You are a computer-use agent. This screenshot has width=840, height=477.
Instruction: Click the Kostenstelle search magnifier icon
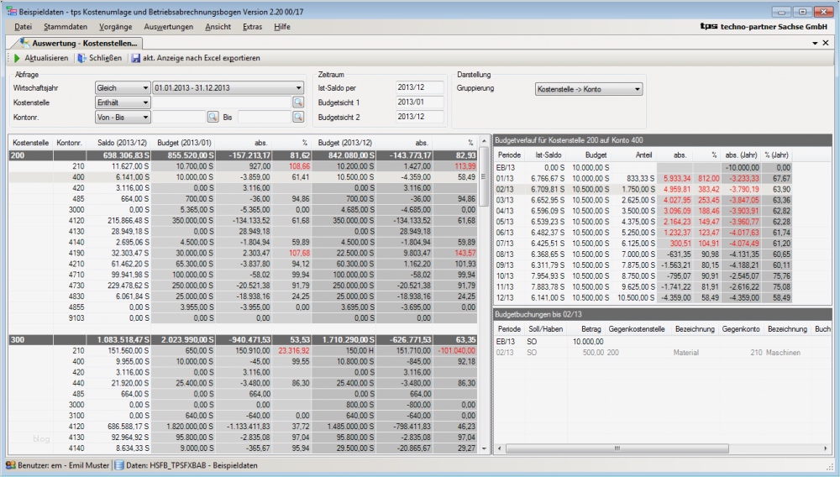297,102
